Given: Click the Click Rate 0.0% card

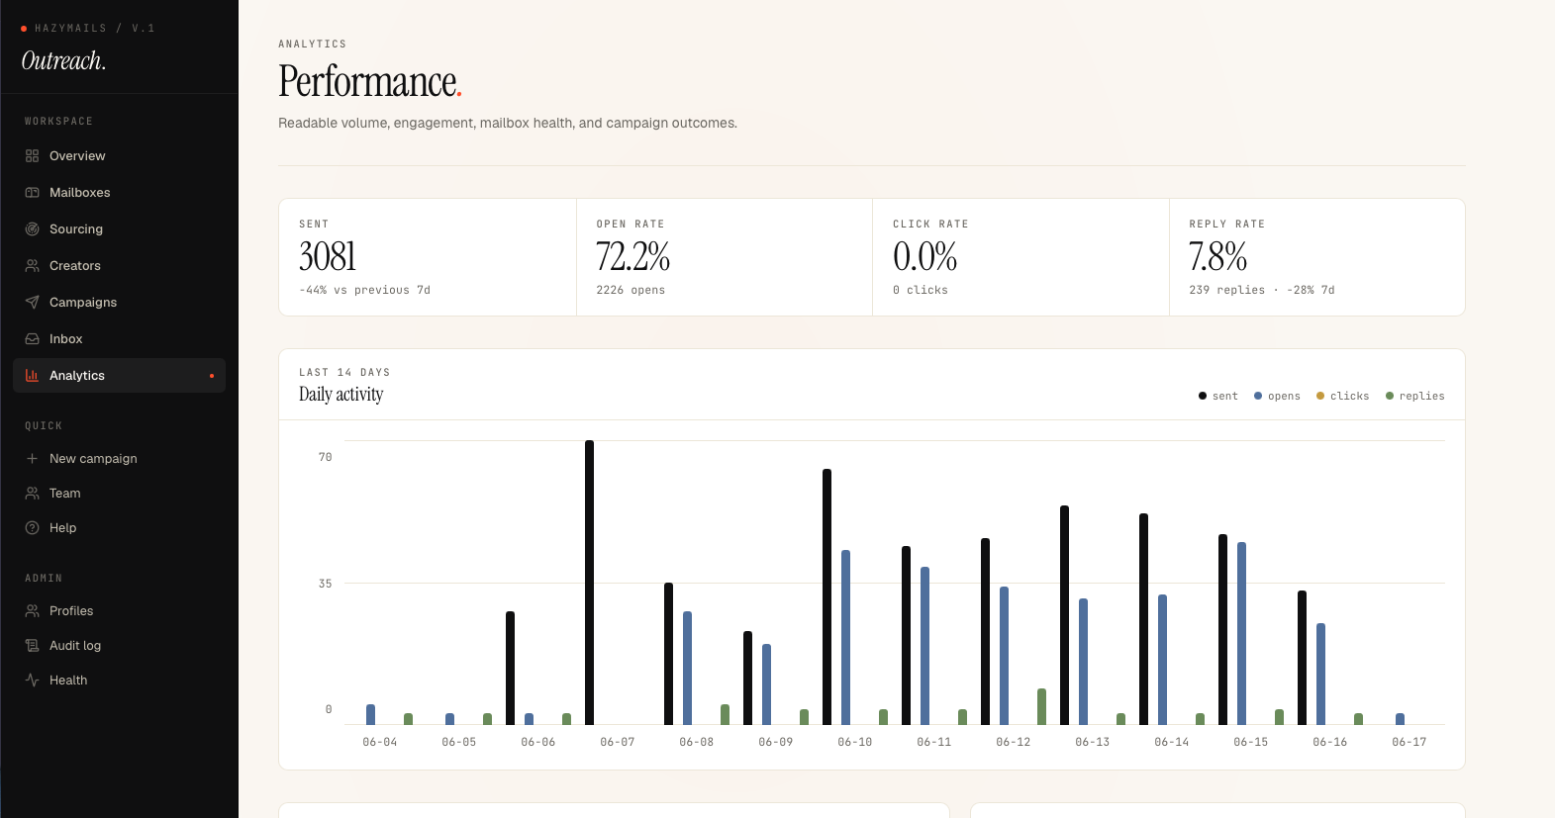Looking at the screenshot, I should click(x=1020, y=257).
